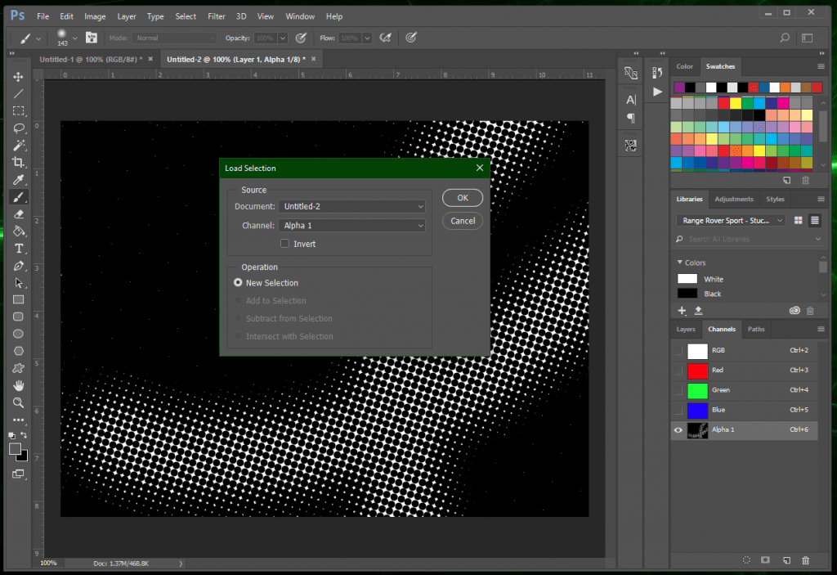Image resolution: width=837 pixels, height=575 pixels.
Task: Open the Channel dropdown showing Alpha 1
Action: [x=351, y=226]
